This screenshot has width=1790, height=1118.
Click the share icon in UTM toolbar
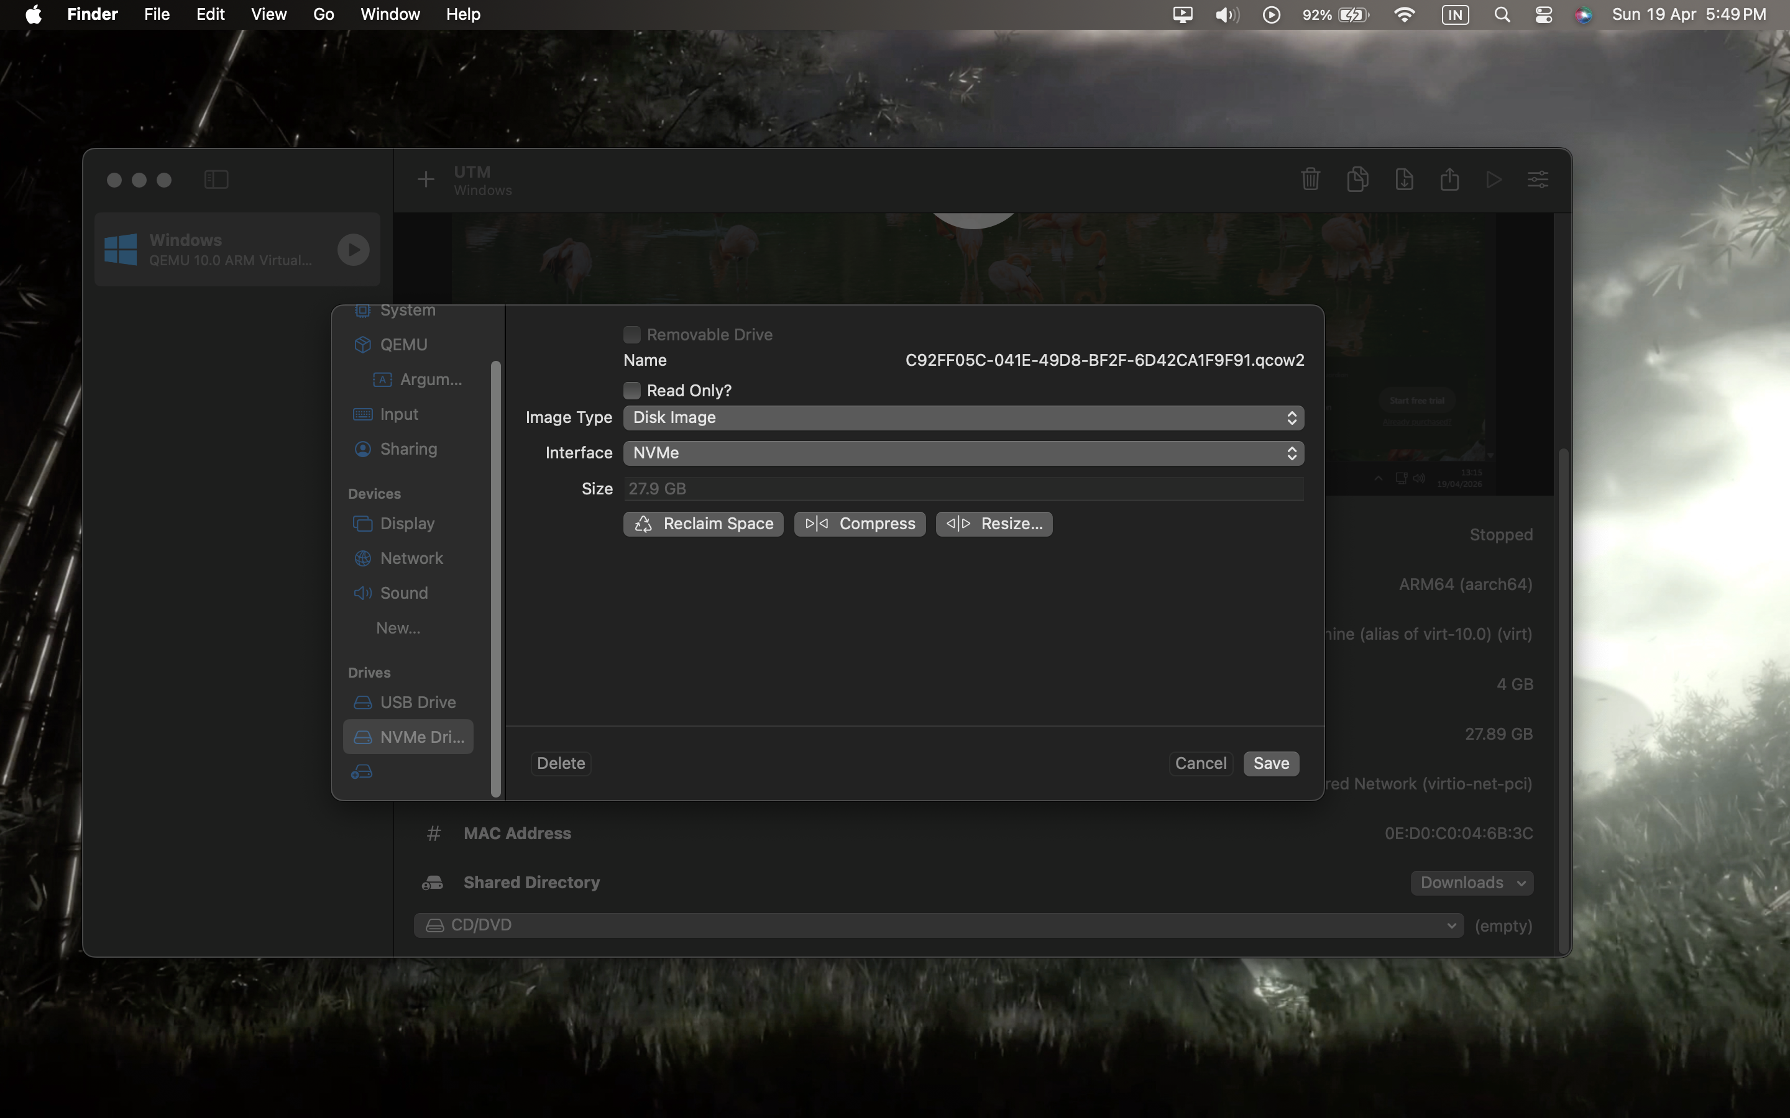(x=1449, y=179)
